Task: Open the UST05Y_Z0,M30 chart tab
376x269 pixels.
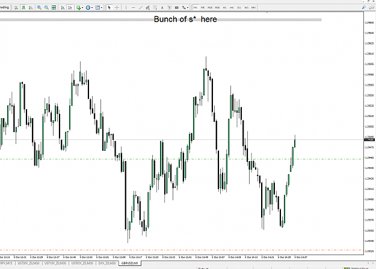Action: coord(82,263)
